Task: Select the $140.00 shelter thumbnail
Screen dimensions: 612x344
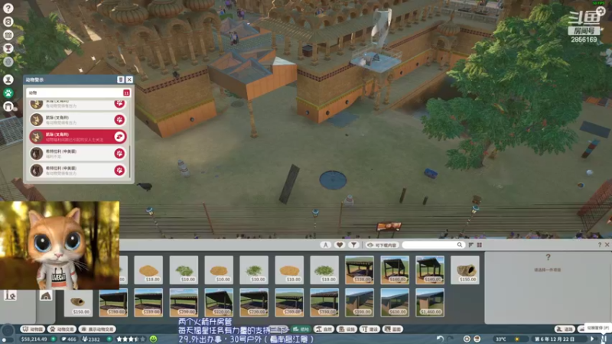Action: (430, 270)
